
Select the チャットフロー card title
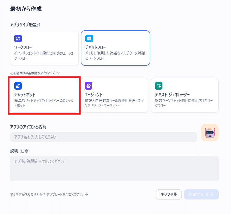coord(96,47)
